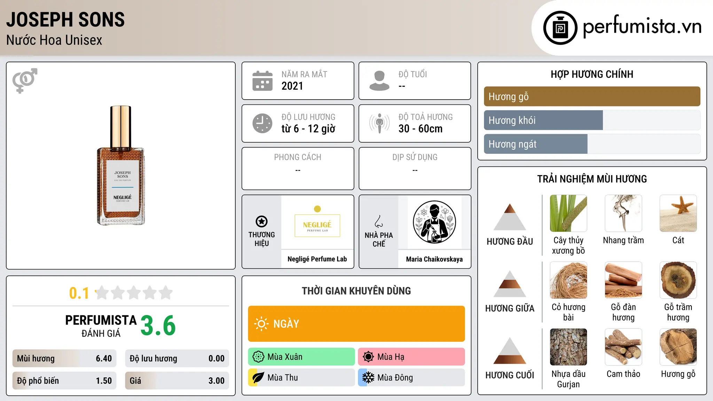The height and width of the screenshot is (401, 713).
Task: Select the Cây thủy xương bồ note image
Action: (x=569, y=213)
